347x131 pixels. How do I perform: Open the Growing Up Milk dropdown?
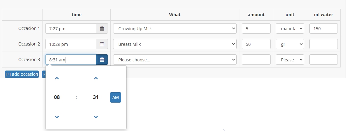click(175, 29)
